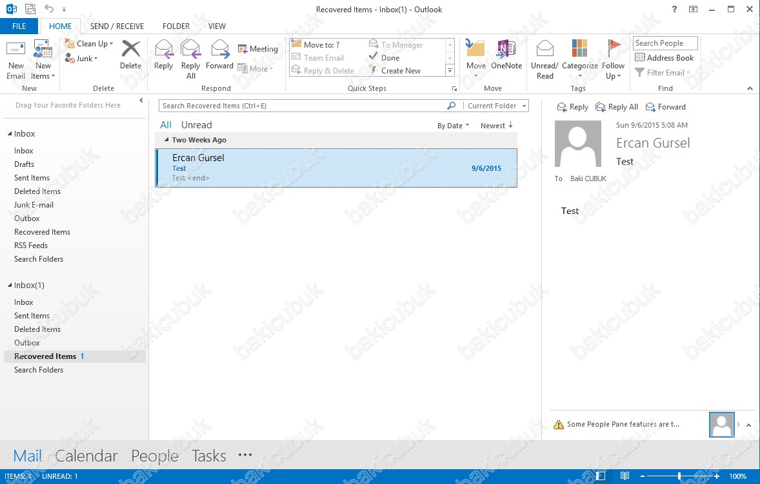Select the Ercan Gursel Test message
This screenshot has height=484, width=760.
tap(336, 168)
